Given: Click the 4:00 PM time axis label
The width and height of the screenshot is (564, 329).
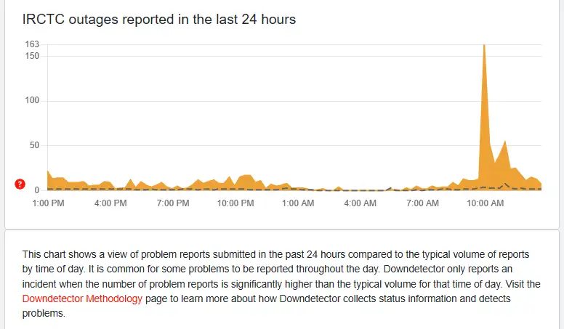Looking at the screenshot, I should click(110, 203).
